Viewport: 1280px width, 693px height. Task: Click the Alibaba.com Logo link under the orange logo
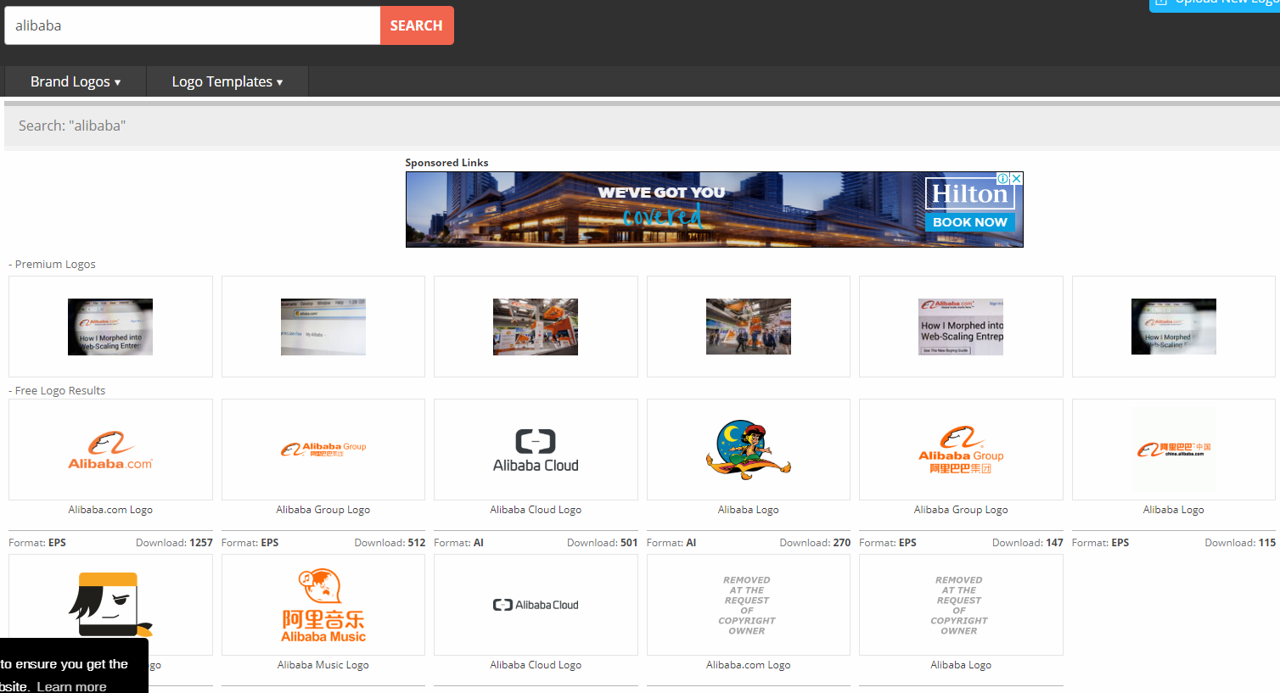pos(110,510)
